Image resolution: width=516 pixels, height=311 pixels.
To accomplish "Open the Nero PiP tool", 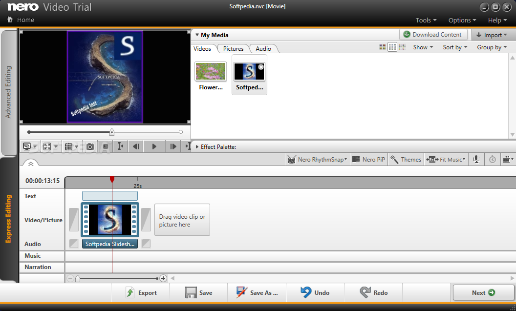I will pos(368,160).
